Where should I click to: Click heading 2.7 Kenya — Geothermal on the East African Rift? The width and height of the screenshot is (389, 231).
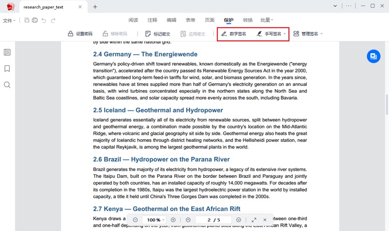point(167,209)
